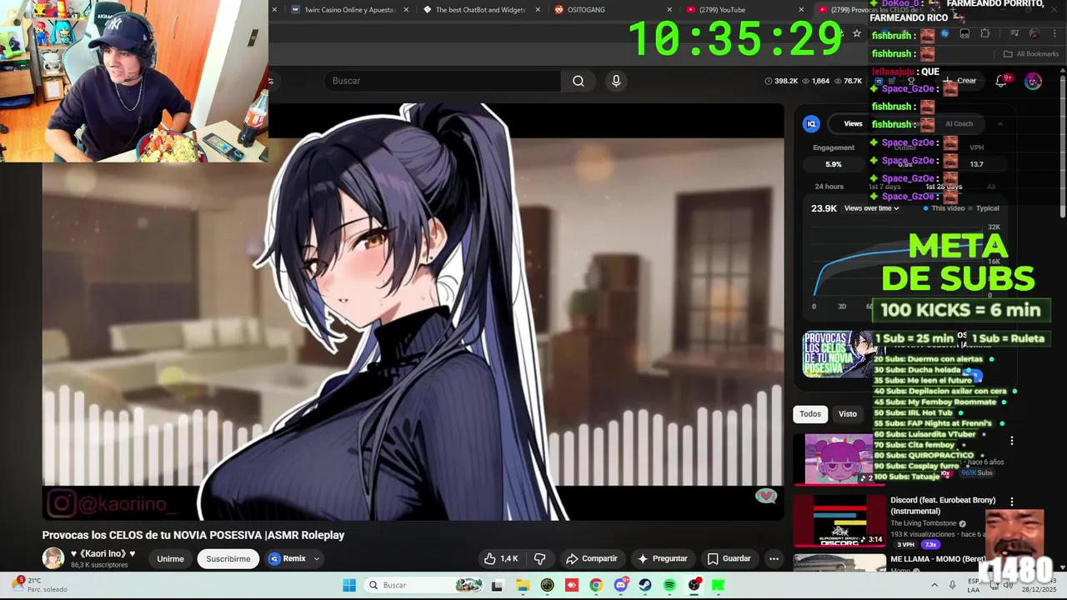The width and height of the screenshot is (1067, 600).
Task: Open Steam from taskbar
Action: click(x=645, y=585)
